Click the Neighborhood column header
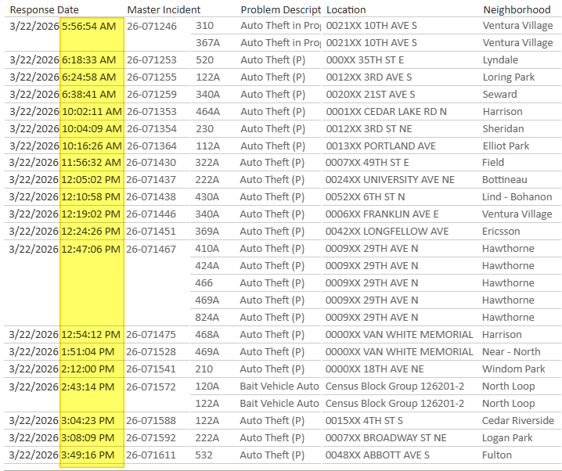The image size is (562, 471). (517, 9)
